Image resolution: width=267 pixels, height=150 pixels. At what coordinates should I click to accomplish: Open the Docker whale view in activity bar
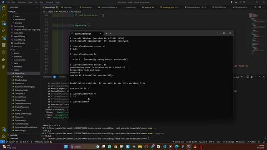coord(4,60)
